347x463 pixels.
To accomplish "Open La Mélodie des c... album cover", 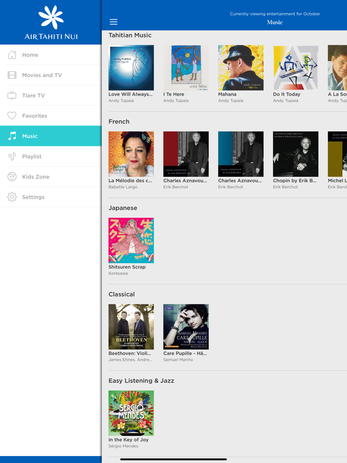I will click(x=131, y=154).
